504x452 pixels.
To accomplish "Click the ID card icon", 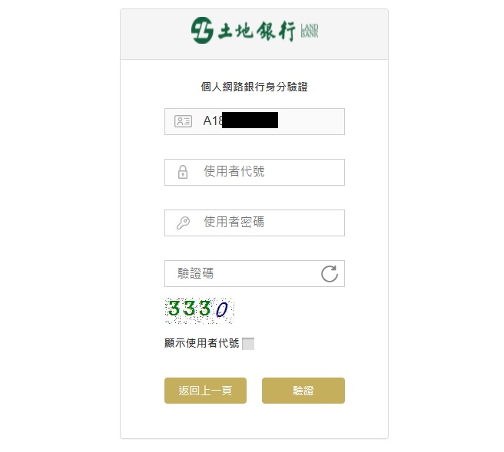I will pos(183,121).
